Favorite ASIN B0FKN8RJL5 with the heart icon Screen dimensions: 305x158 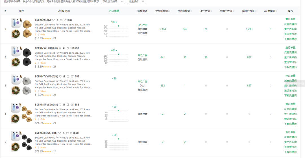(60, 133)
